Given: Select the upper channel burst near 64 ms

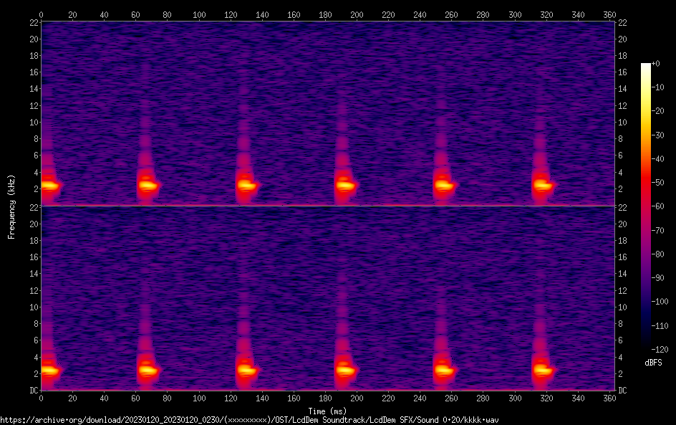Looking at the screenshot, I should tap(148, 186).
